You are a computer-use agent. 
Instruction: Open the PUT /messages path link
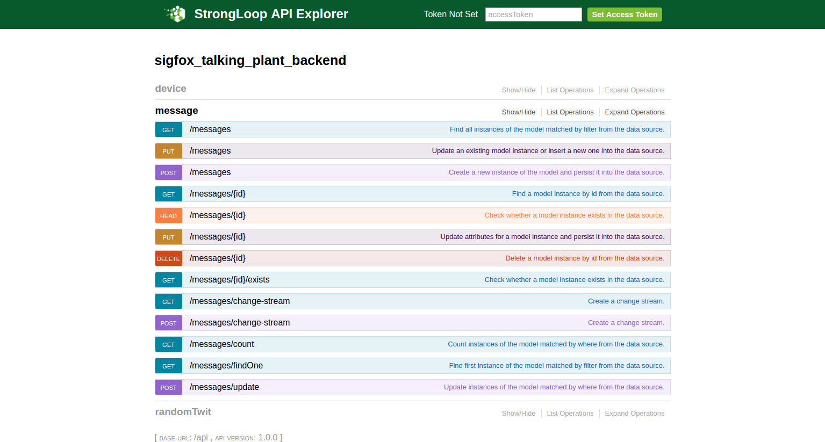point(210,151)
